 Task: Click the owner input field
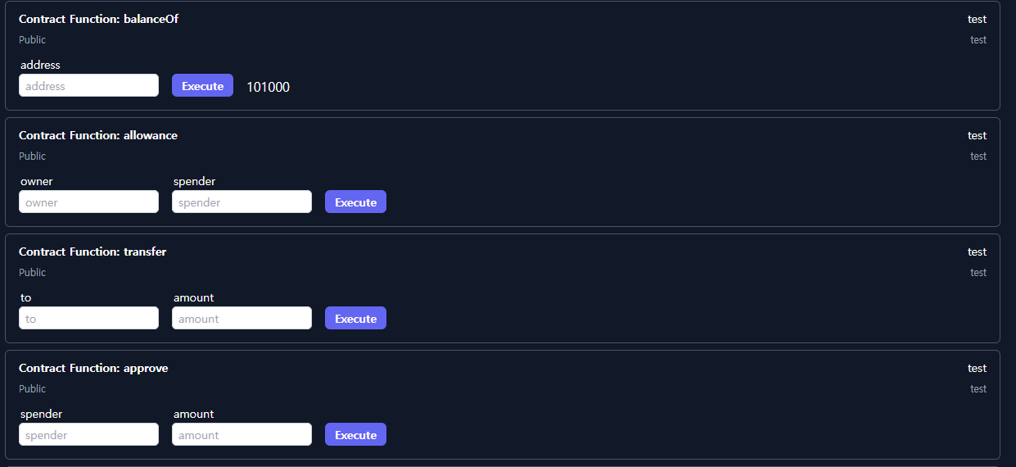click(88, 202)
